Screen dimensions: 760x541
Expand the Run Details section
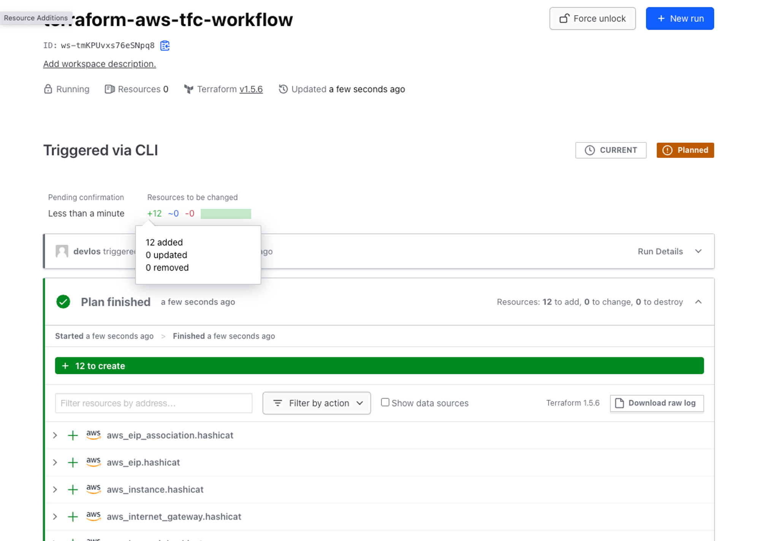pos(698,251)
